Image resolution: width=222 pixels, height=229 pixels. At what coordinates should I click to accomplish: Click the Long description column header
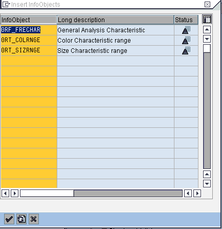pyautogui.click(x=116, y=20)
